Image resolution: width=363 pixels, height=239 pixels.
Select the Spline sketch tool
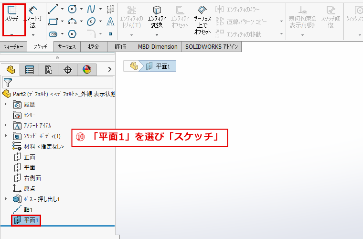coord(91,9)
